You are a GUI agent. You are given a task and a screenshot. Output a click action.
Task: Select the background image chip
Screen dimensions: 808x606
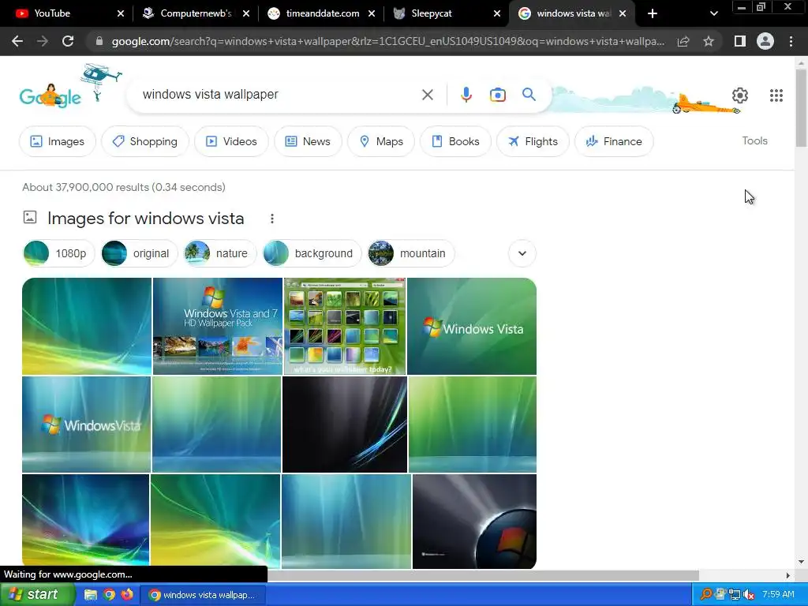click(x=312, y=253)
